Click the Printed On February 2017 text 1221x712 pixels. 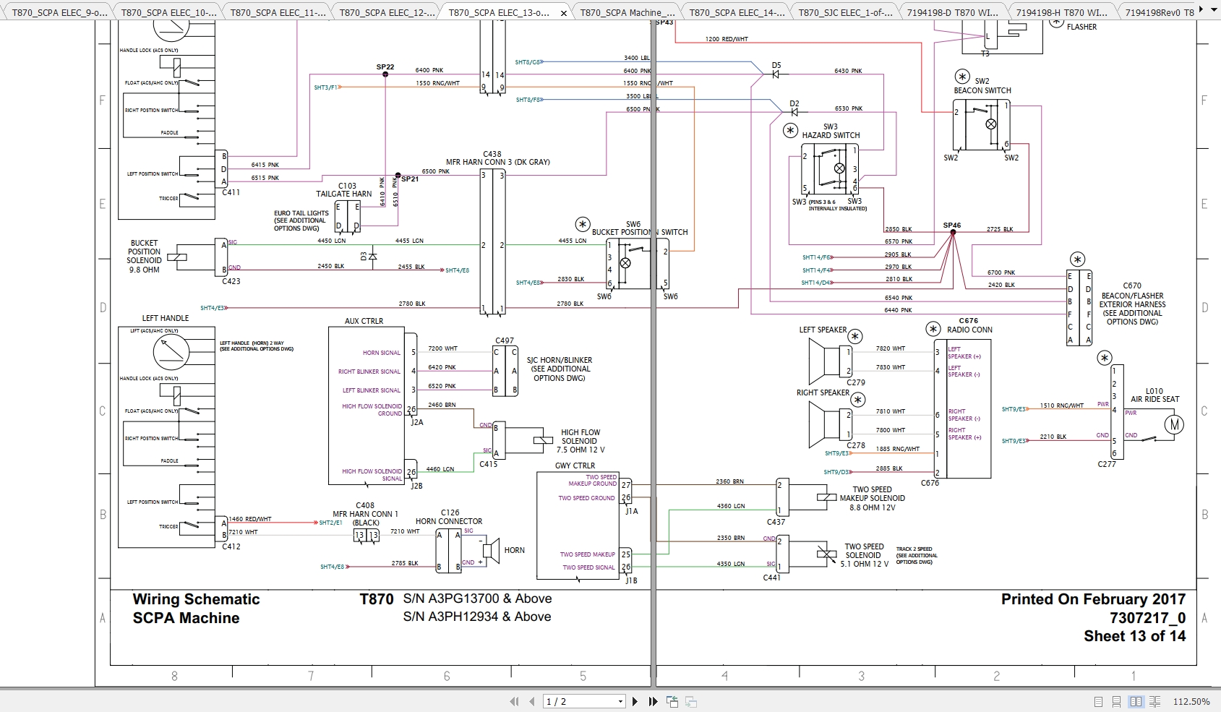[1093, 599]
